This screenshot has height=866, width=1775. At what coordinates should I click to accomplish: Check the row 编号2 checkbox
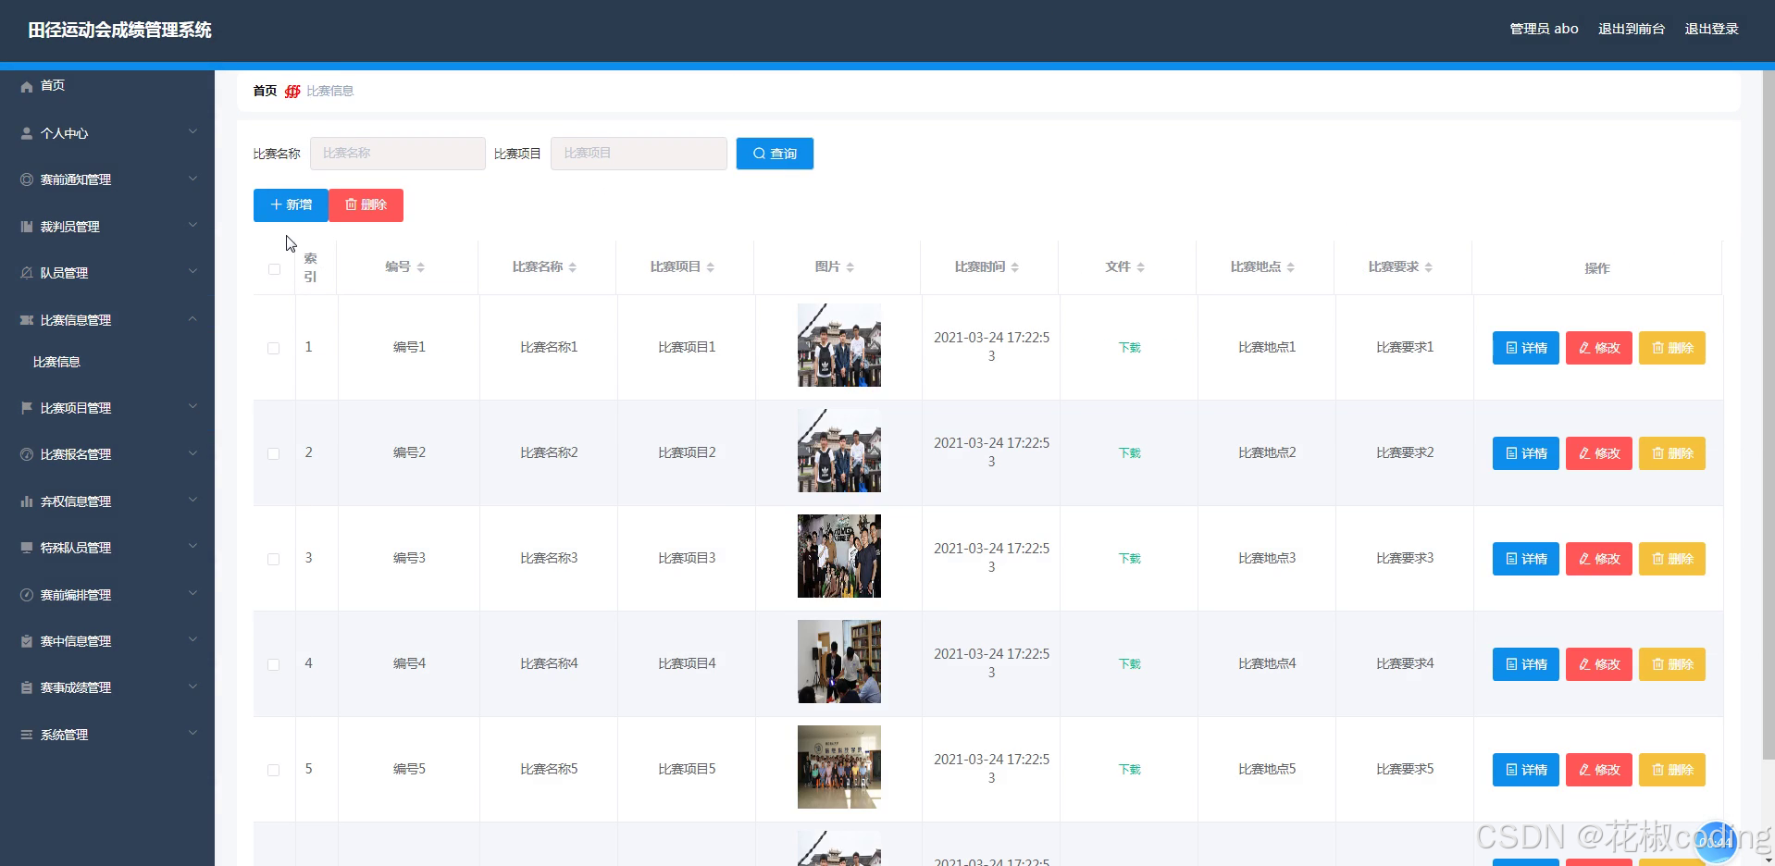point(274,454)
